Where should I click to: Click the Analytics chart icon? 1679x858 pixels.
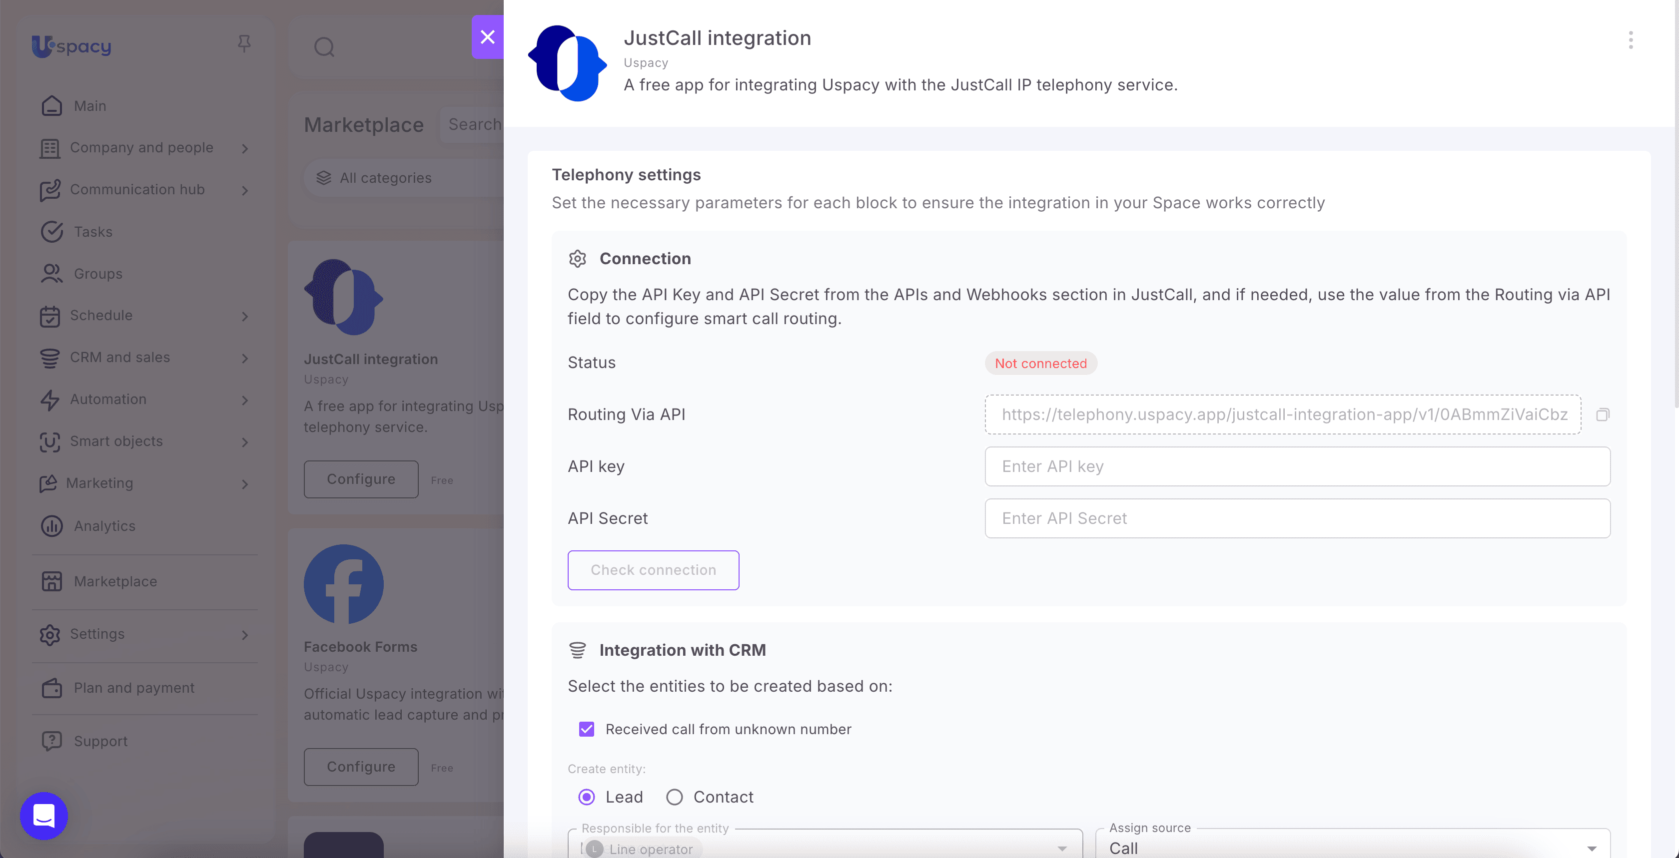[x=51, y=526]
